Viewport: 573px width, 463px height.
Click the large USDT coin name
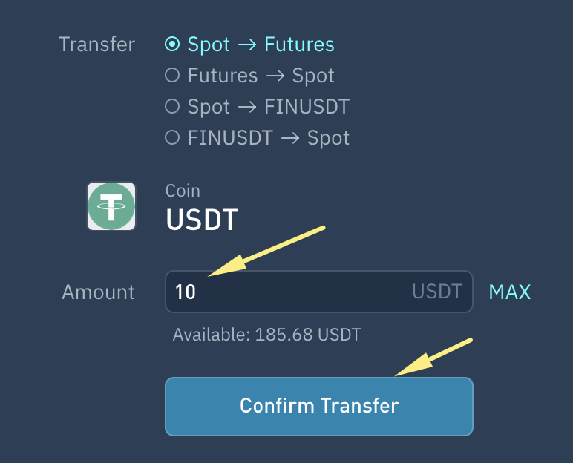pyautogui.click(x=202, y=220)
